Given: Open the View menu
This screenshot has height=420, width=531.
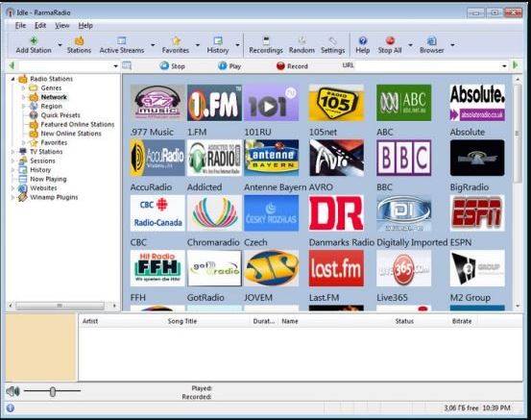Looking at the screenshot, I should (x=62, y=25).
